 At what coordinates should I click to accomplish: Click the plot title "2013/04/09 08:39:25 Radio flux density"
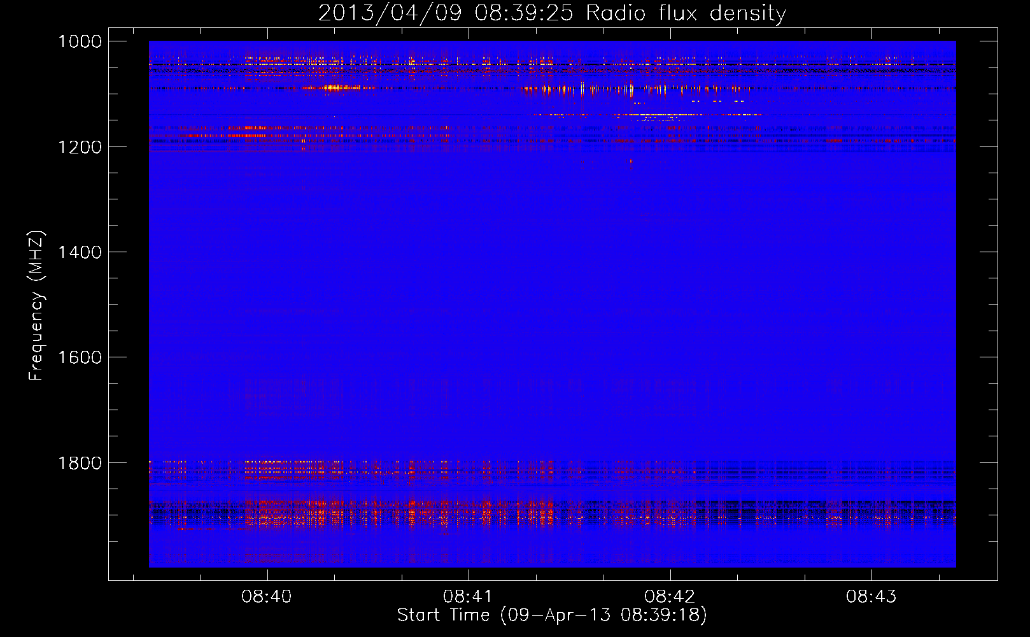click(552, 13)
